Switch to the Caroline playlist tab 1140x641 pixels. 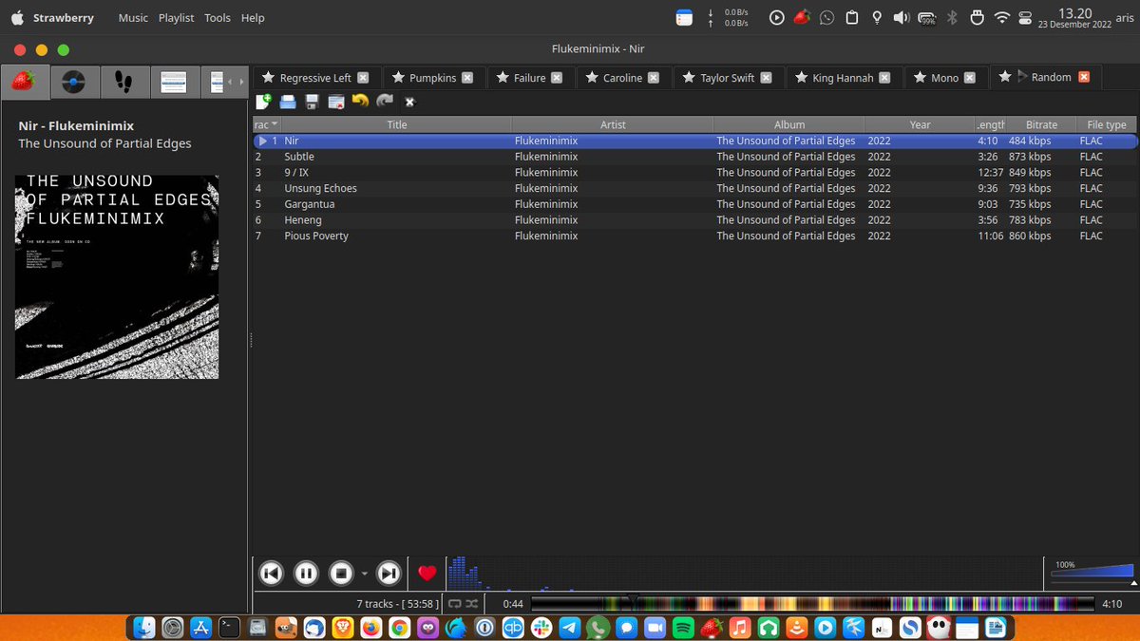pos(622,78)
